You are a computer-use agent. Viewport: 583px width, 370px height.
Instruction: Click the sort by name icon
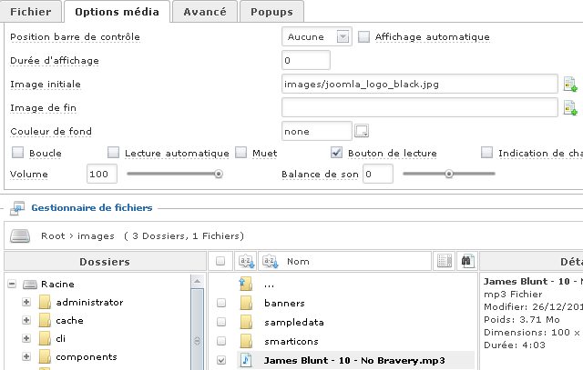[270, 261]
